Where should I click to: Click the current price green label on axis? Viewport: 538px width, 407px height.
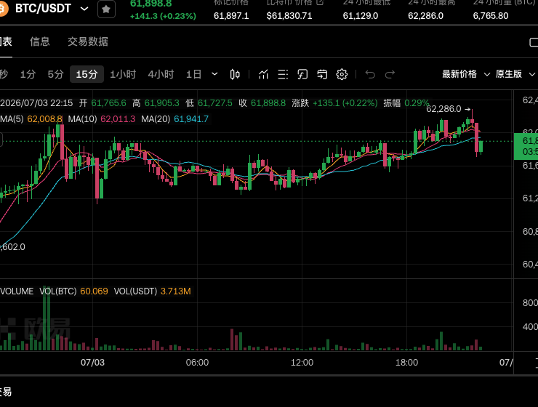[526, 146]
